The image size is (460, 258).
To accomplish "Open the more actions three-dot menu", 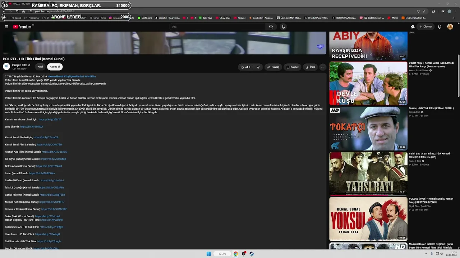I will [323, 67].
